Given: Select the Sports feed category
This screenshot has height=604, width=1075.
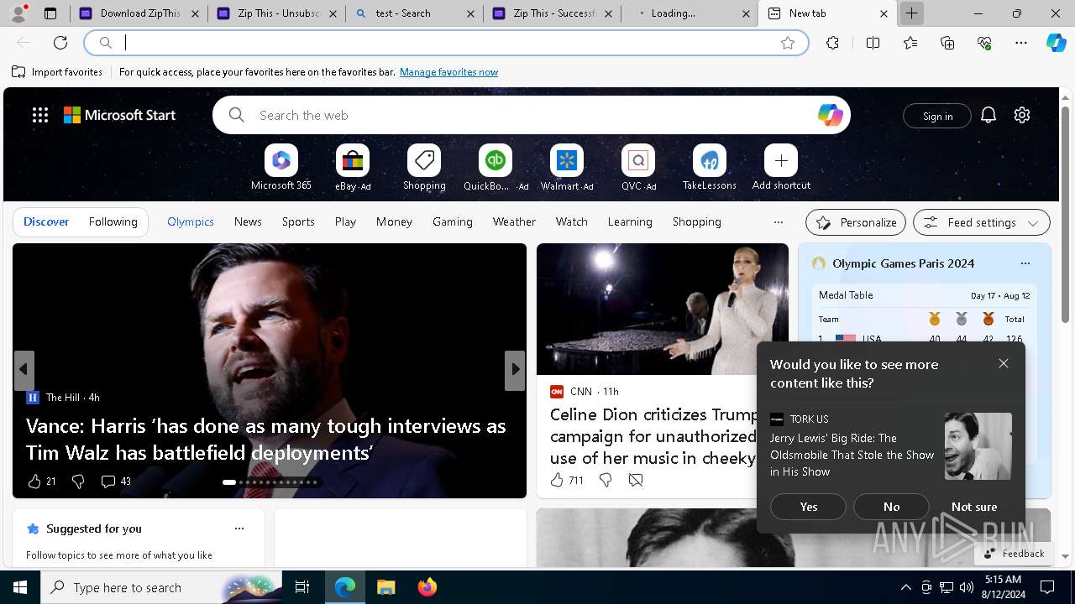Looking at the screenshot, I should tap(298, 221).
